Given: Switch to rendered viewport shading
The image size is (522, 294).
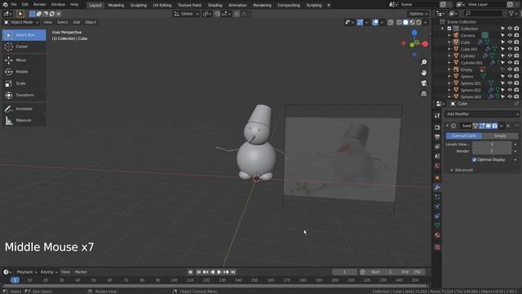Looking at the screenshot, I should (x=418, y=22).
